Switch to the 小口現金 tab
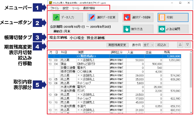The height and width of the screenshot is (115, 194). 77,38
